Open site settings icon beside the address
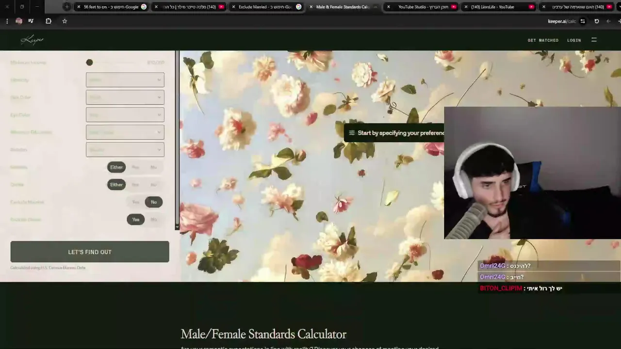 click(583, 21)
